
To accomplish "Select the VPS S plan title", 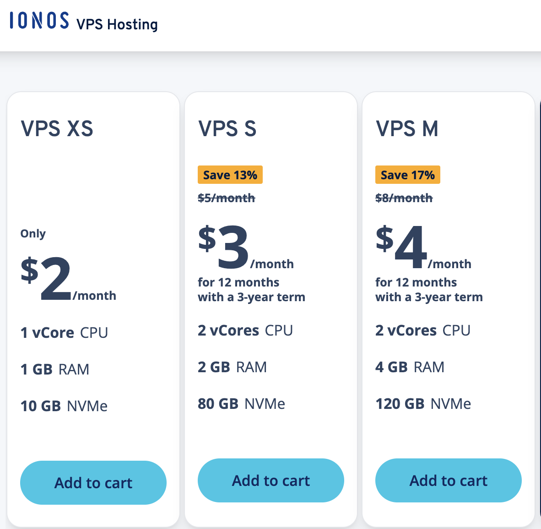I will [227, 129].
